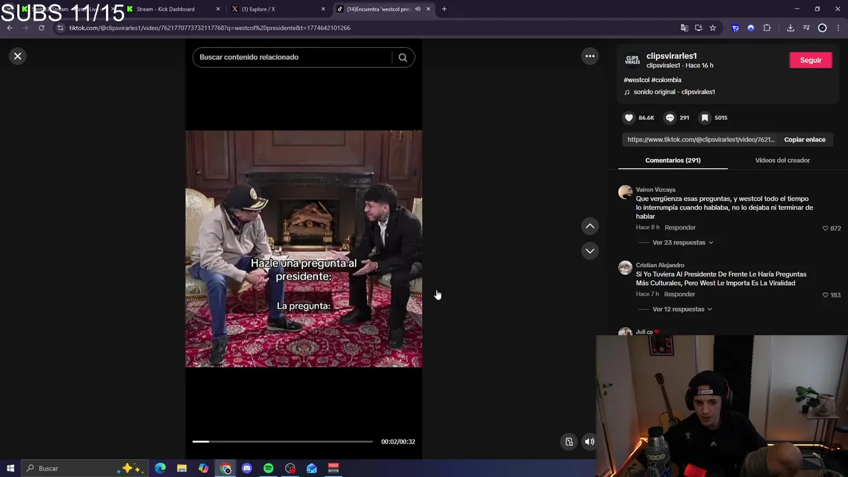Click 'Copiar enlace' button
Image resolution: width=848 pixels, height=477 pixels.
pos(804,140)
